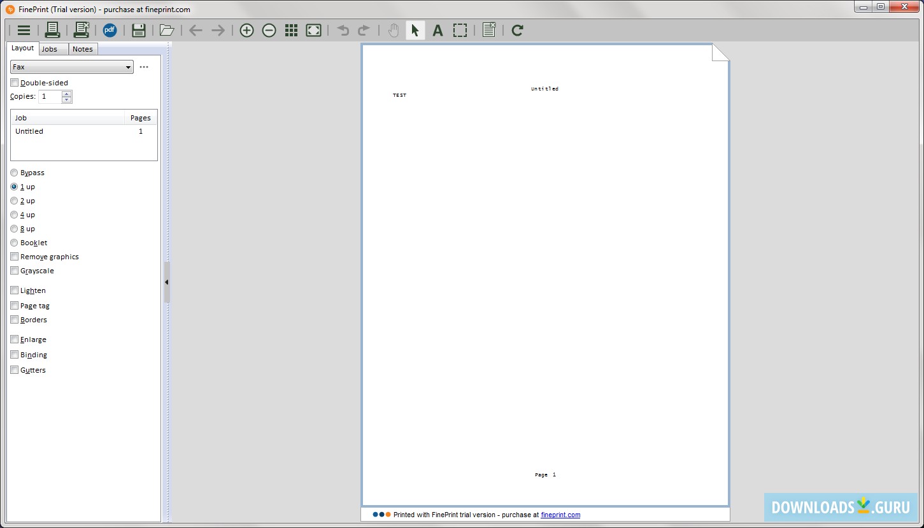Switch to the Notes tab

[83, 49]
